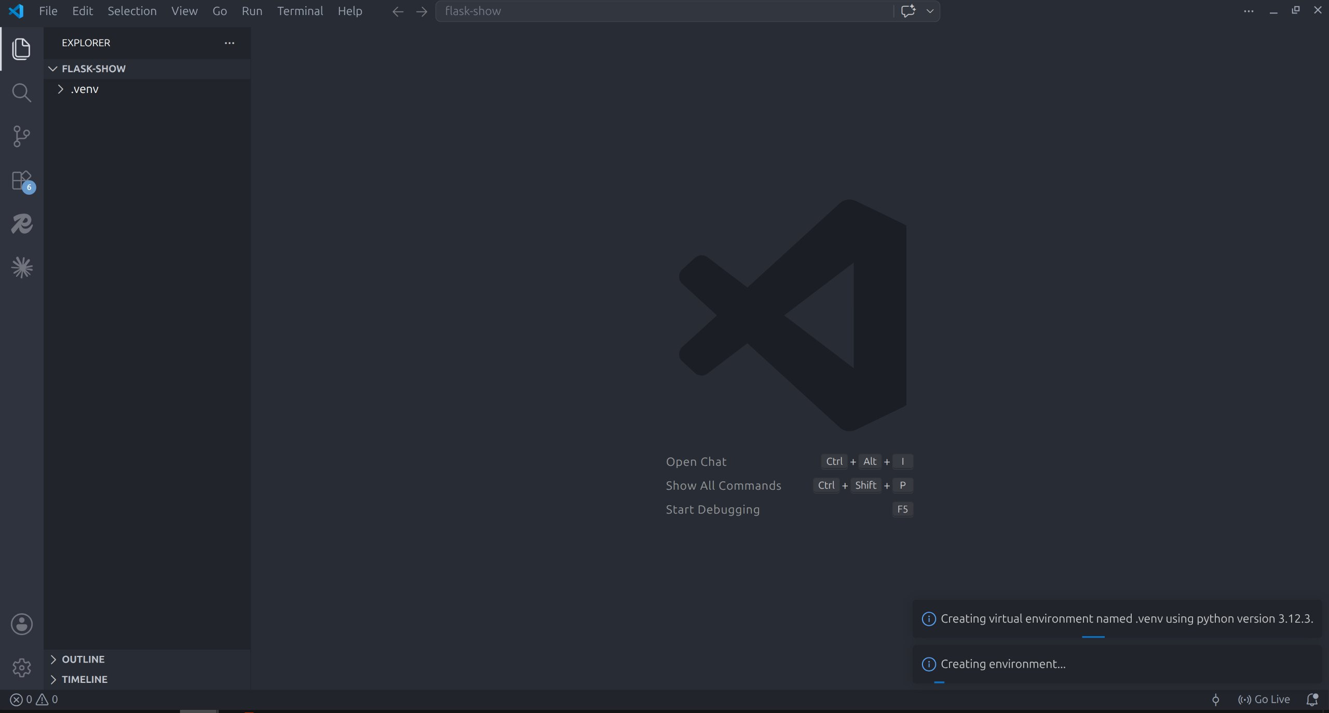The height and width of the screenshot is (713, 1329).
Task: Click the Show All Commands hint
Action: pyautogui.click(x=723, y=486)
